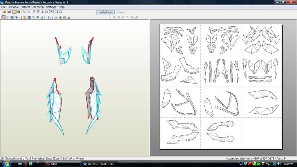This screenshot has height=167, width=297.
Task: Expand the quick launch chevron
Action: tap(38, 162)
